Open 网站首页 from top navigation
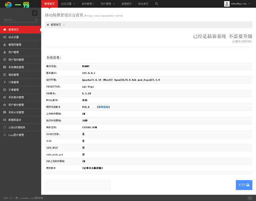 pyautogui.click(x=143, y=4)
